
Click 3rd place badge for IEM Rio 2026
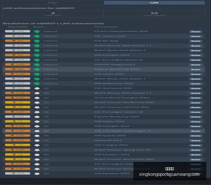coord(18,41)
